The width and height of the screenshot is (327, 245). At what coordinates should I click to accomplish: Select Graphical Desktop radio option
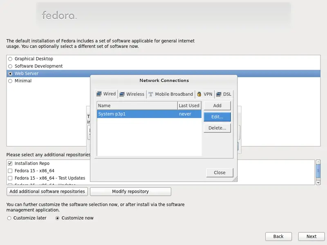coord(10,59)
